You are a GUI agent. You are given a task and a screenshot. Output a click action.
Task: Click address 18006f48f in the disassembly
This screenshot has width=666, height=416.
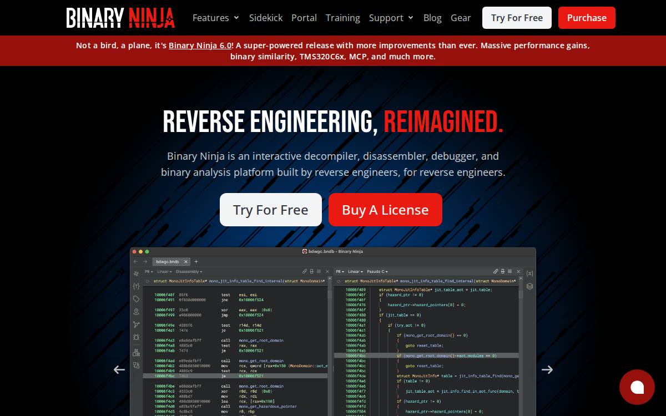[x=164, y=295]
